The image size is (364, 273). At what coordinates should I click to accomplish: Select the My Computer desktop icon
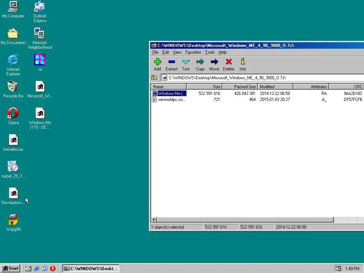pos(13,10)
